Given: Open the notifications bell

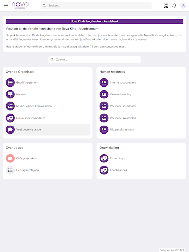Looking at the screenshot, I should tap(174, 6).
